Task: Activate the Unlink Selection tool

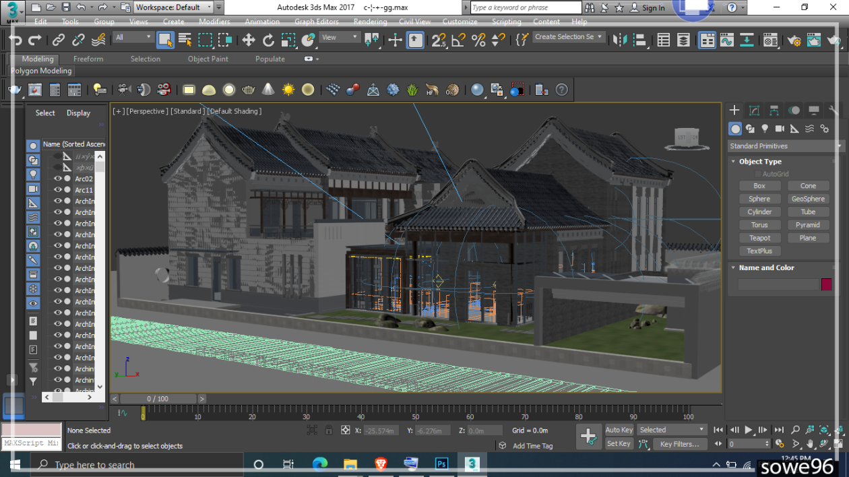Action: tap(78, 40)
